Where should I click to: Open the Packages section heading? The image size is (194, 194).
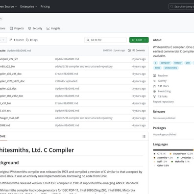[159, 128]
